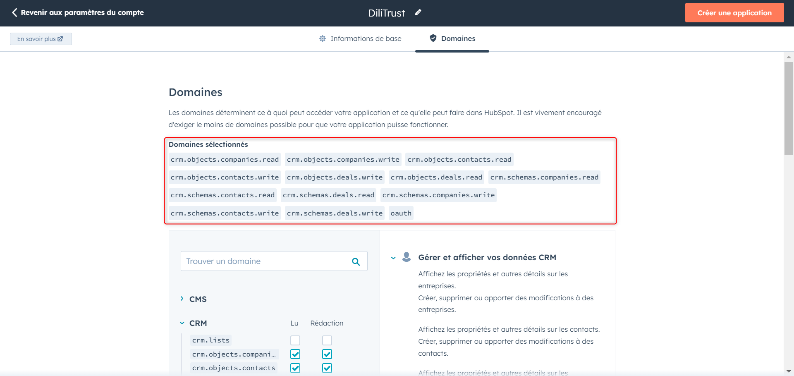
Task: Click the scrollbar down arrow
Action: pyautogui.click(x=789, y=371)
